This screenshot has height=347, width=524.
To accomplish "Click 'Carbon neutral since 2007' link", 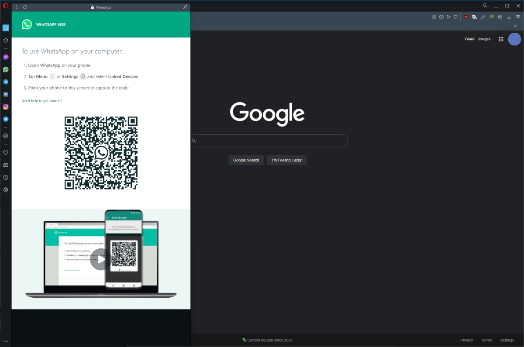I will (267, 340).
